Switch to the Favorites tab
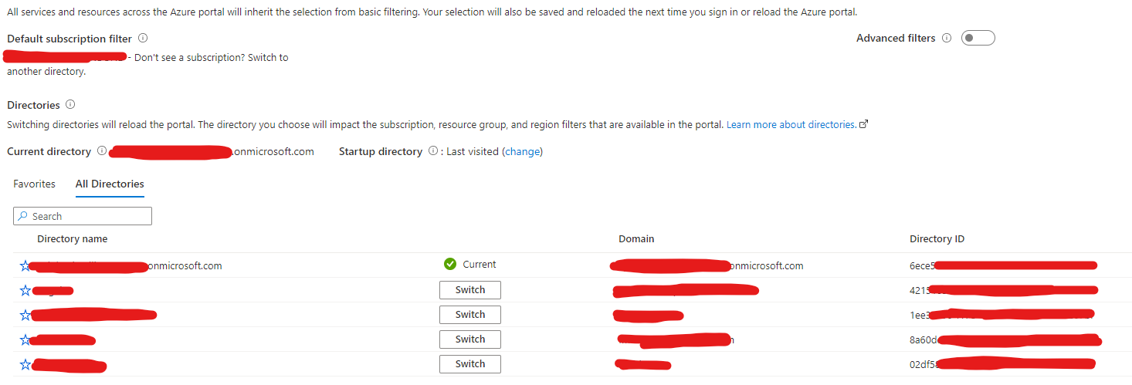1132x385 pixels. tap(35, 184)
